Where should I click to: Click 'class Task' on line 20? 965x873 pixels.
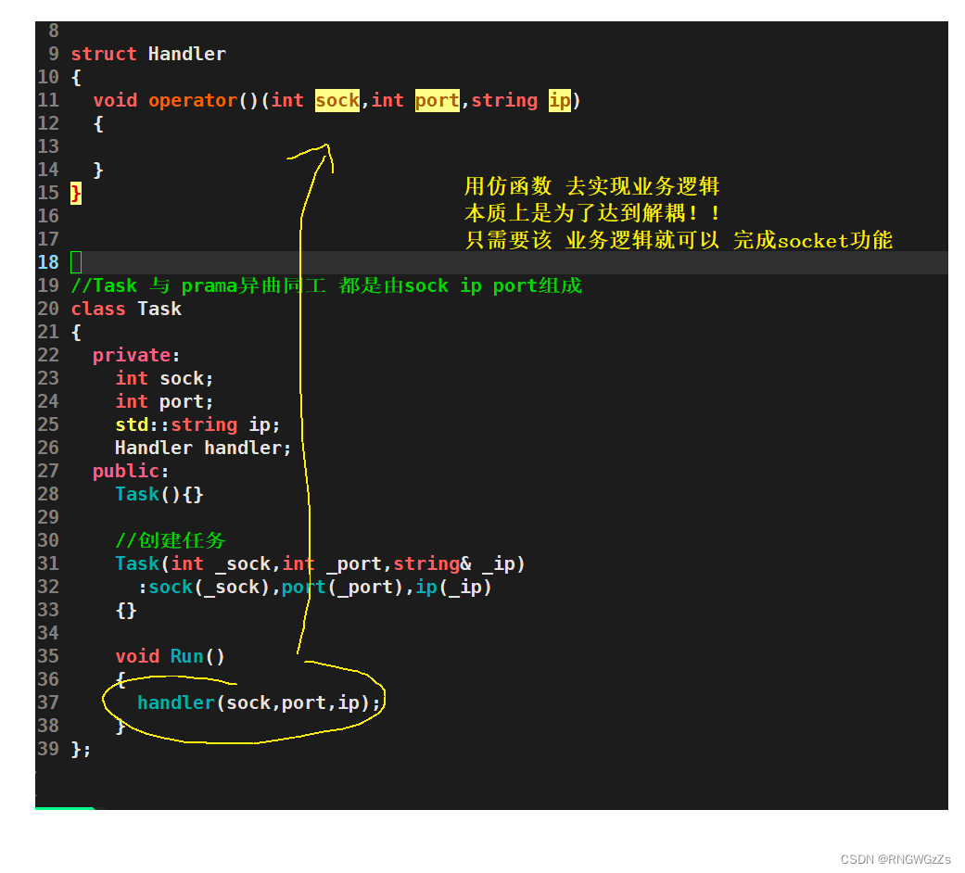(x=126, y=309)
